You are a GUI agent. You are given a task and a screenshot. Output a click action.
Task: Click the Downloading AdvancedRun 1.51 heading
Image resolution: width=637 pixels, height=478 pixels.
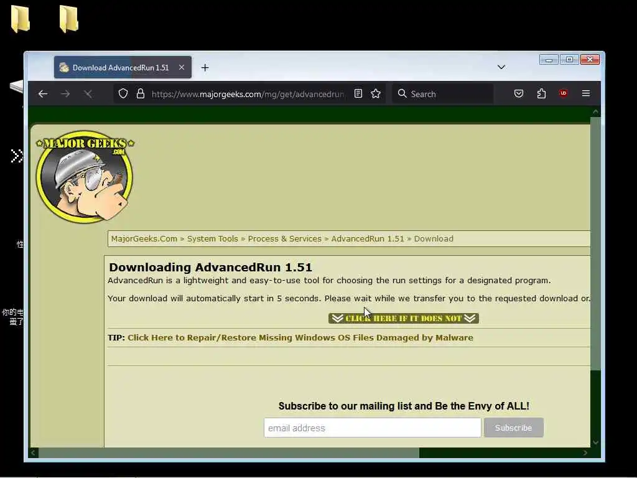(210, 267)
